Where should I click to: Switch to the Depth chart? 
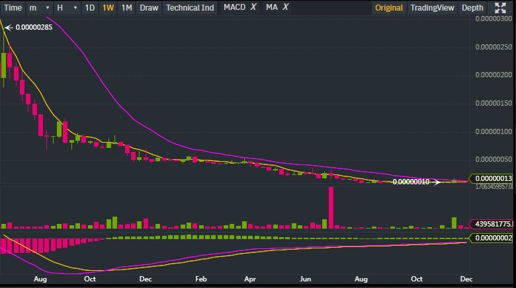(x=472, y=7)
